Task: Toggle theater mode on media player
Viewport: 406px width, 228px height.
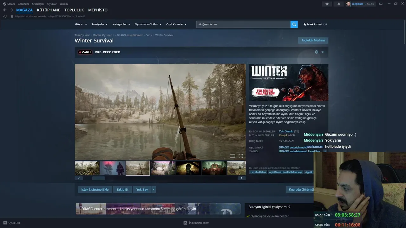Action: 232,156
